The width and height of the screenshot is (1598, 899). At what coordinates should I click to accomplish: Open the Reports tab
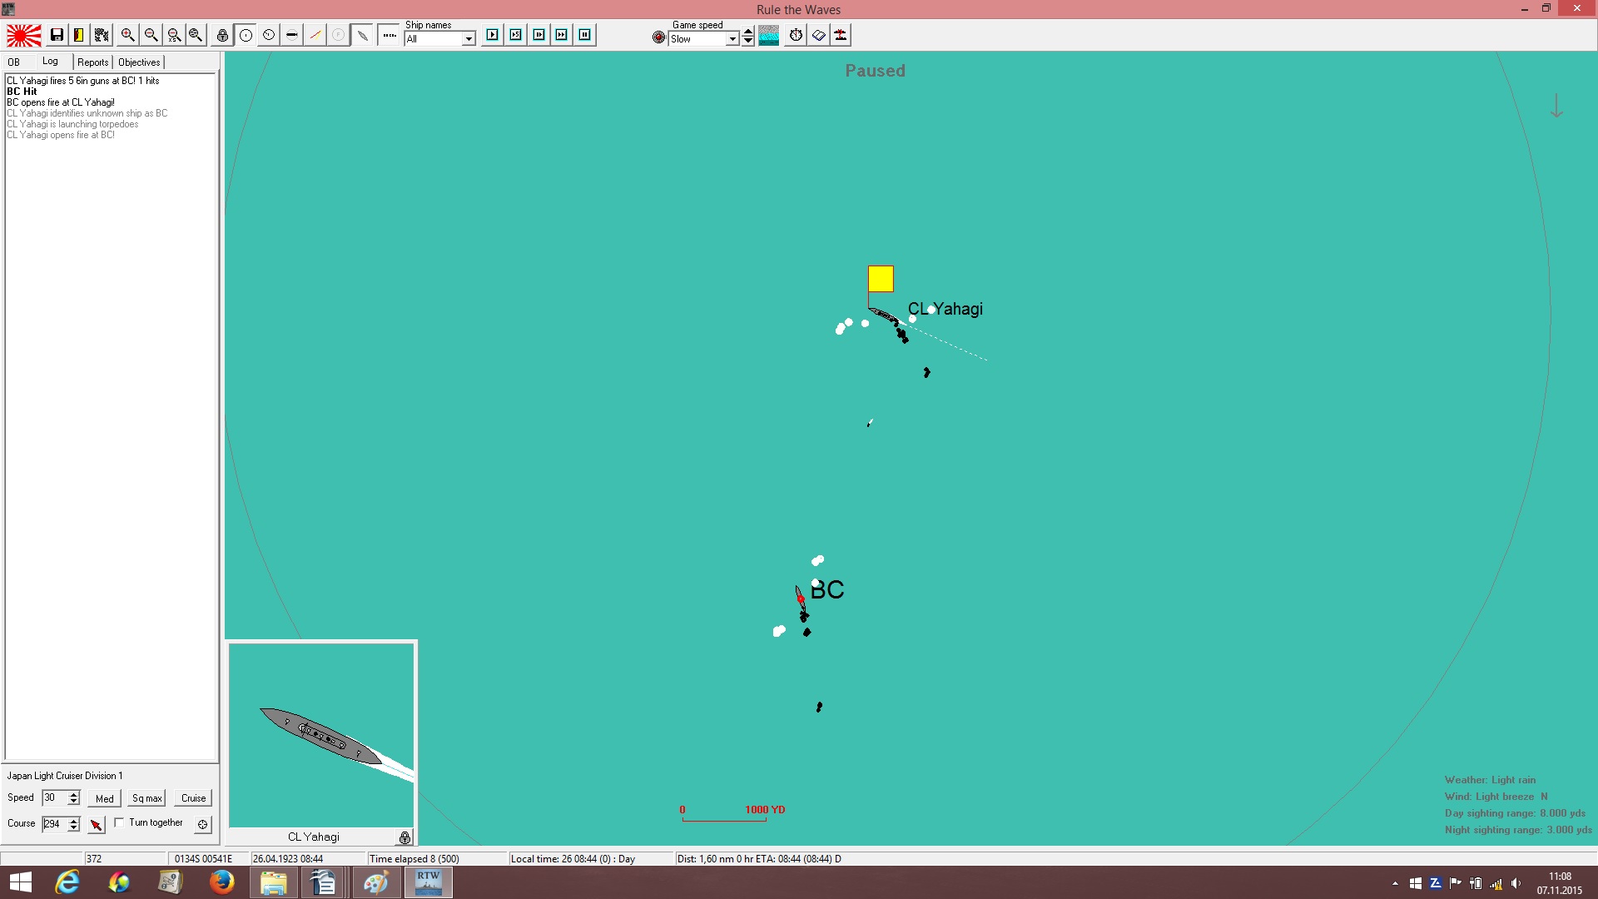pyautogui.click(x=93, y=62)
